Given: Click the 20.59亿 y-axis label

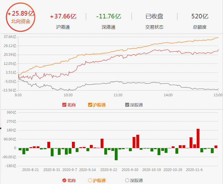Looking at the screenshot, I should [x=10, y=55].
